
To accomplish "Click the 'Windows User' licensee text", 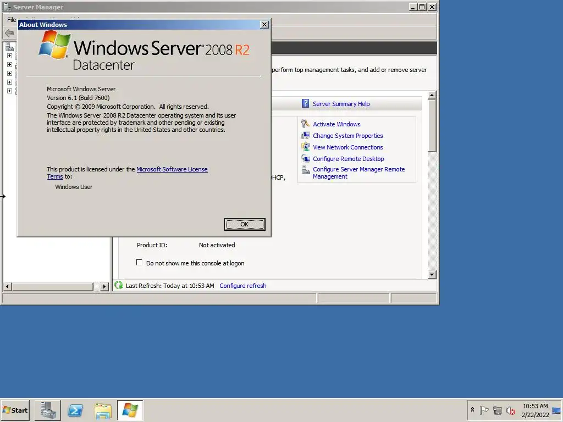I will (x=74, y=187).
